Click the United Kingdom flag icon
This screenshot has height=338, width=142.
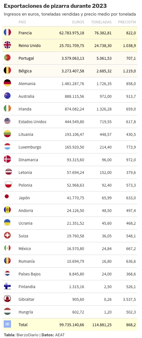(x=7, y=45)
